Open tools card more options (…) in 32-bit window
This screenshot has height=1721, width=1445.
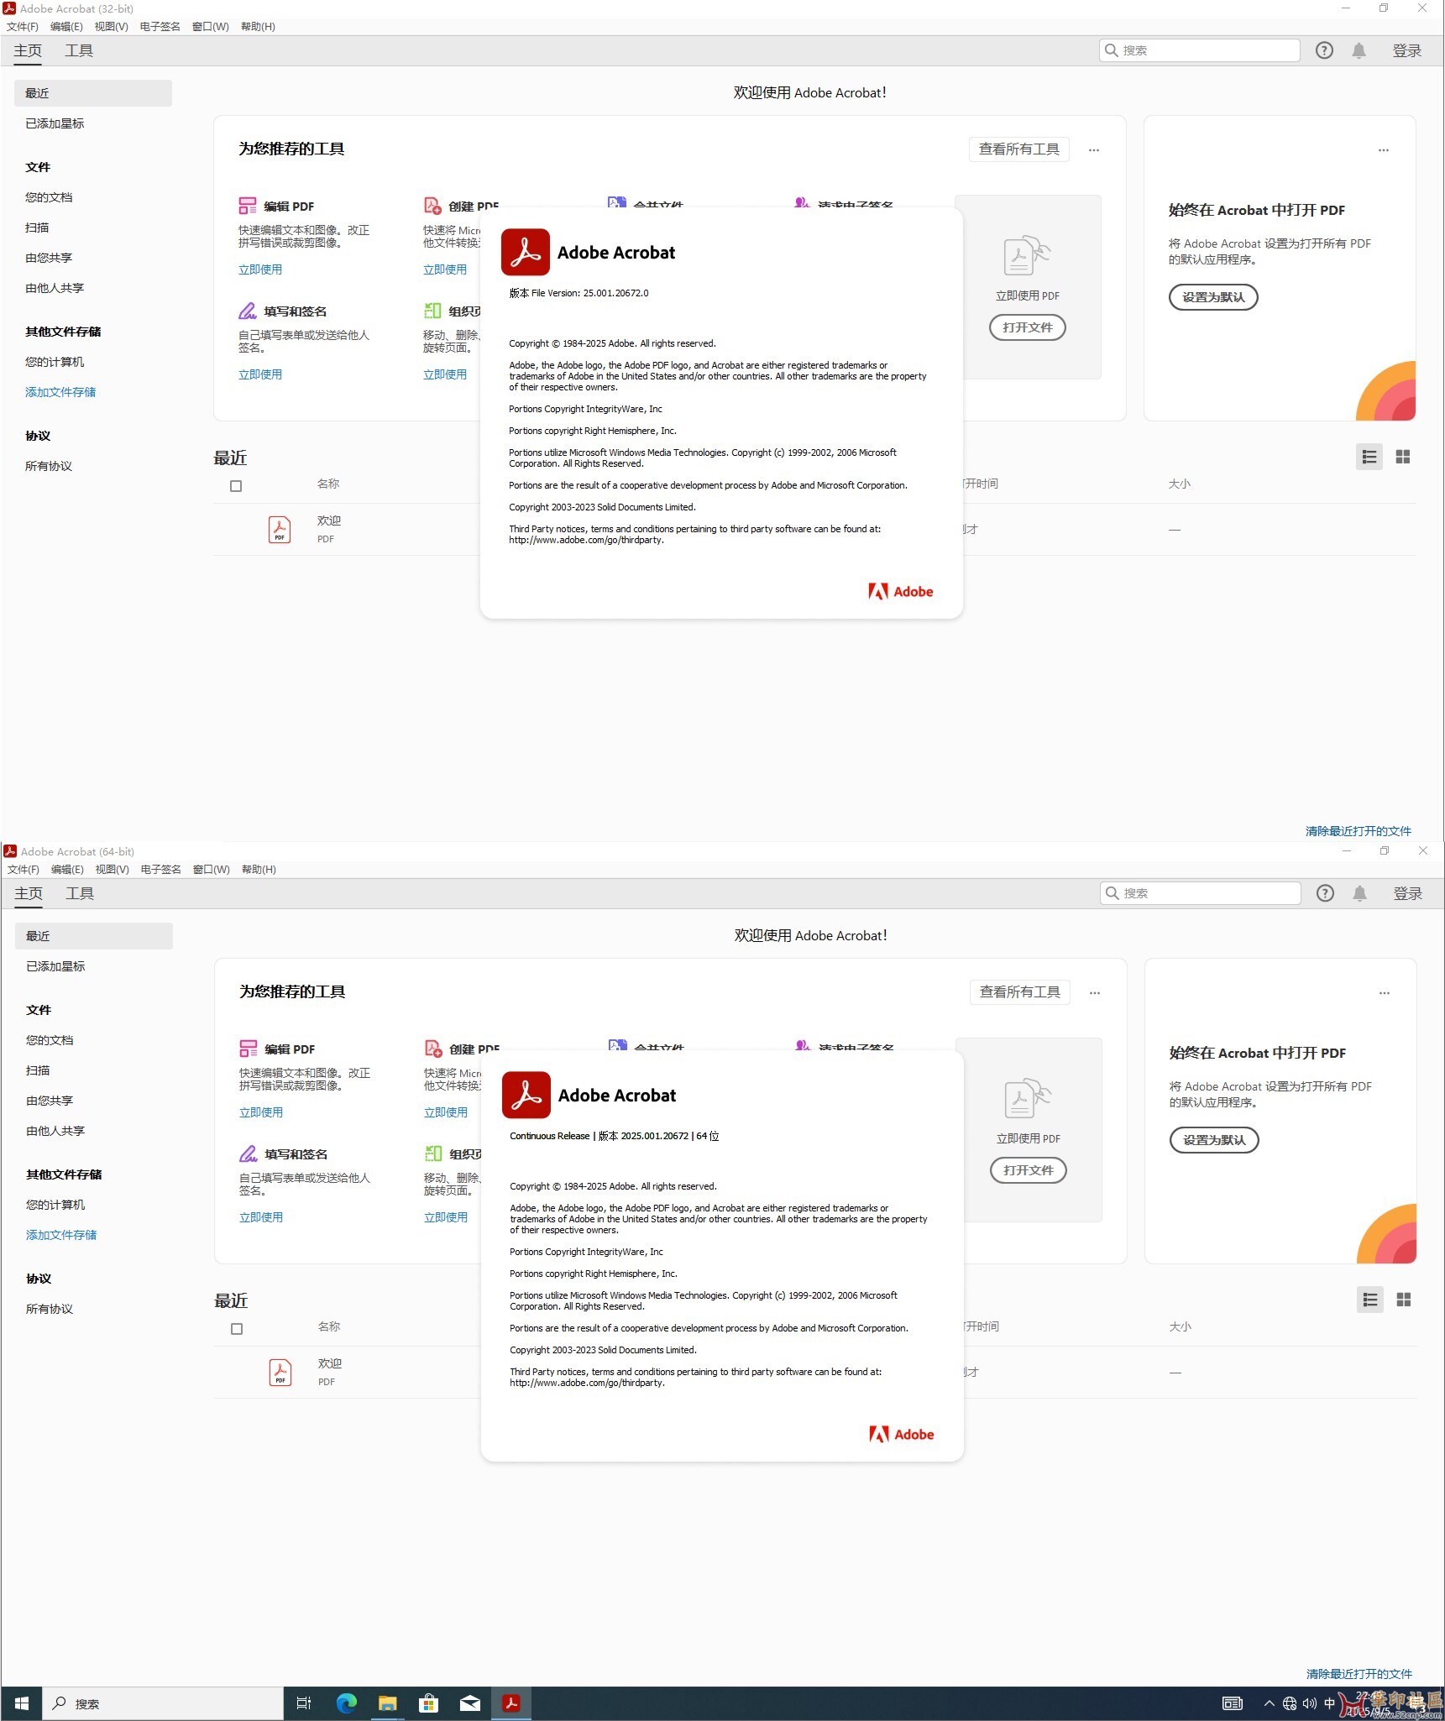point(1094,150)
